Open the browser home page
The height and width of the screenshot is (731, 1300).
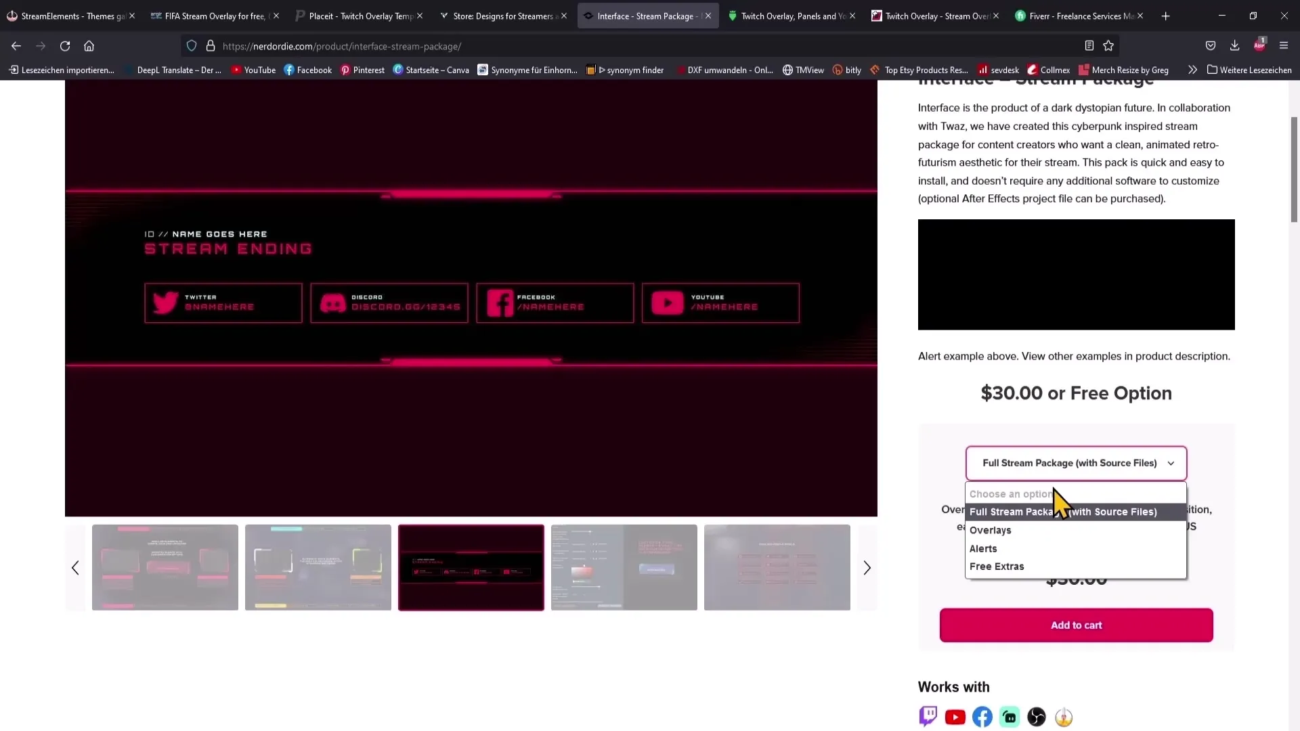pyautogui.click(x=89, y=46)
